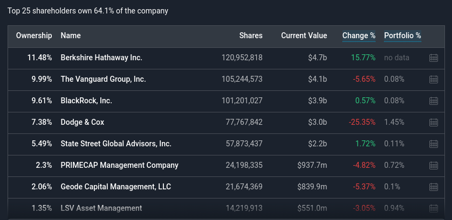The height and width of the screenshot is (220, 452).
Task: Click shares count 57,873,437
Action: tap(244, 144)
